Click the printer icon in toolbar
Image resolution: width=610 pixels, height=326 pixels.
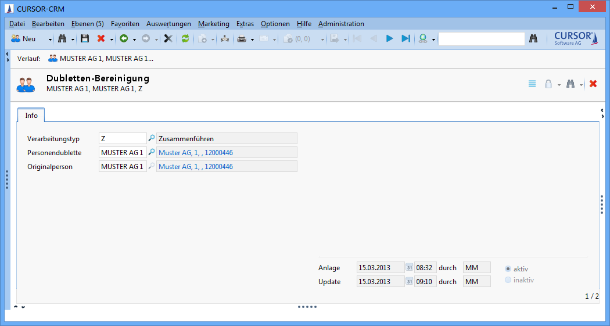point(242,39)
